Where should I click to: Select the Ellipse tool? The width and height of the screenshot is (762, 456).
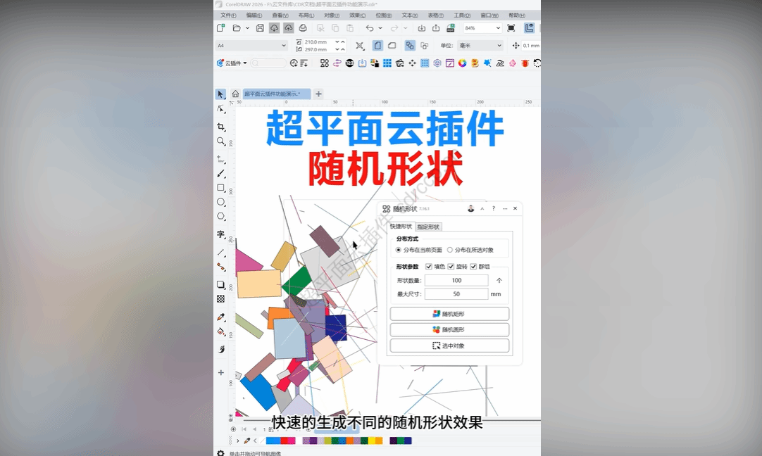click(x=220, y=202)
